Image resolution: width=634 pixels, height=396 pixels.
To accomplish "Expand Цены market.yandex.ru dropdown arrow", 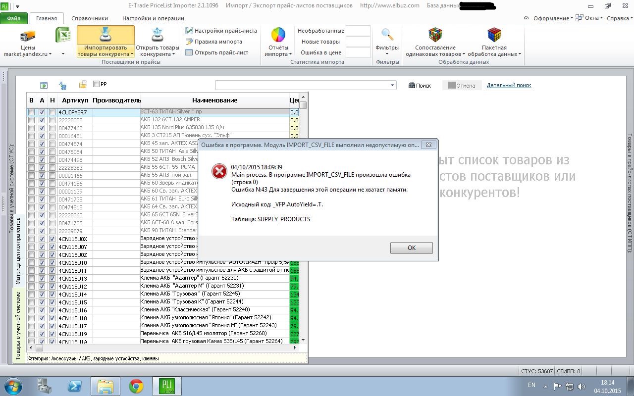I will click(x=51, y=54).
